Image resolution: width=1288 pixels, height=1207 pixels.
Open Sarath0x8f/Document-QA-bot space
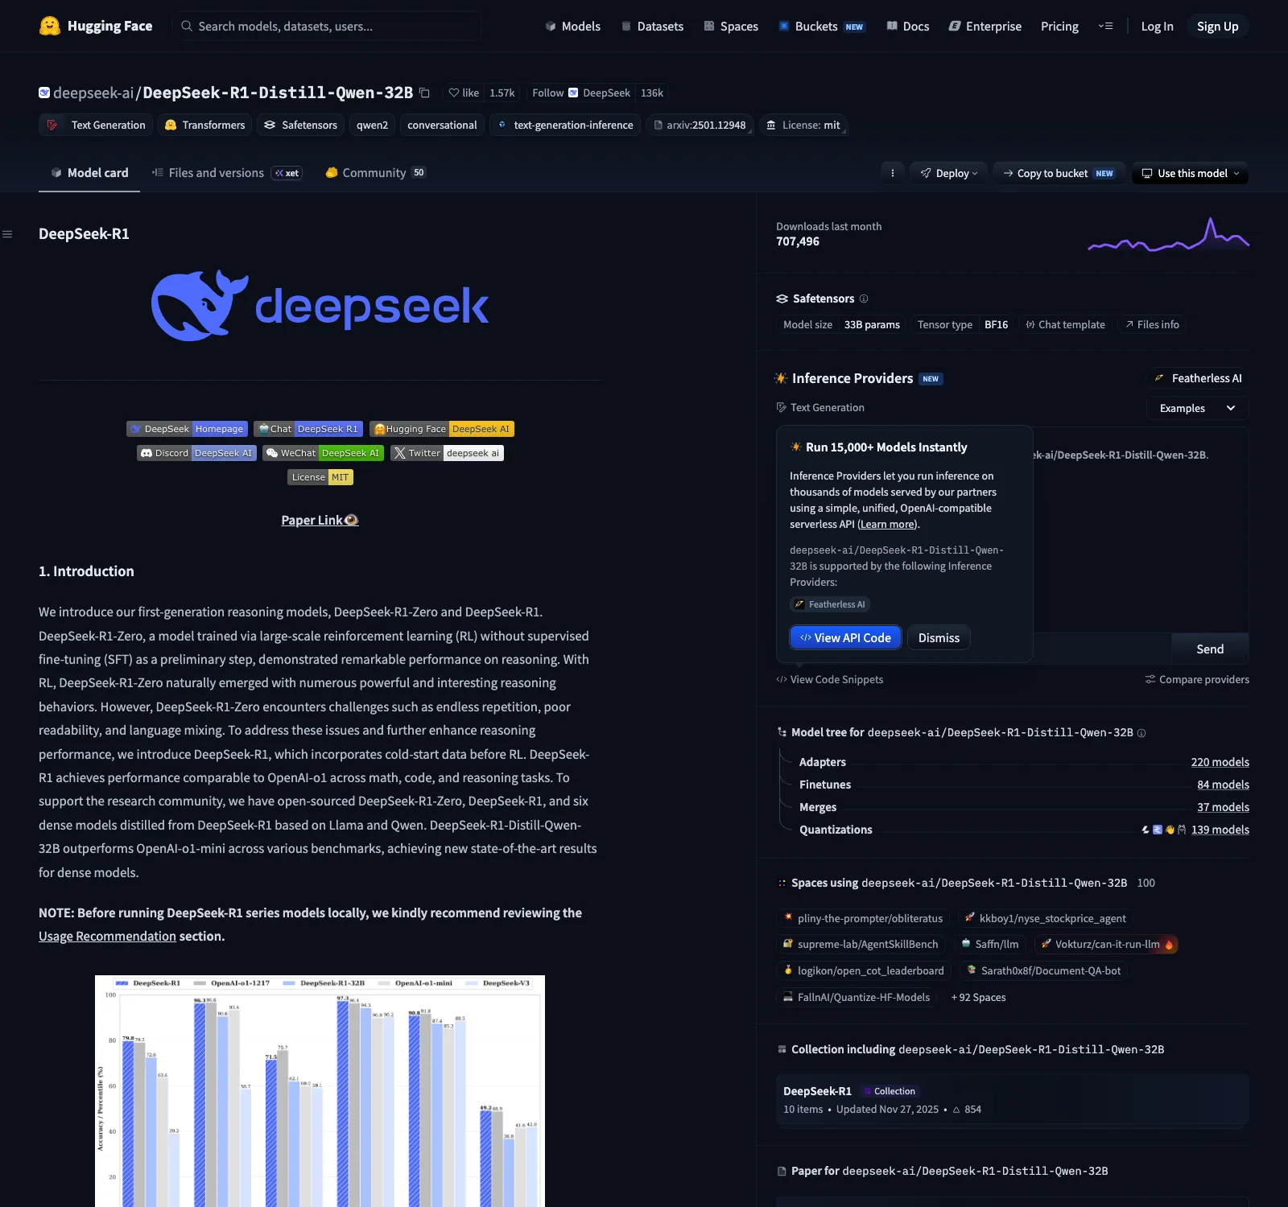coord(1043,970)
